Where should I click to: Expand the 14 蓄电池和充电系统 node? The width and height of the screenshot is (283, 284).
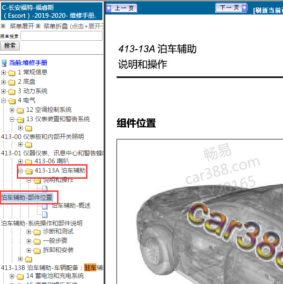click(12, 276)
